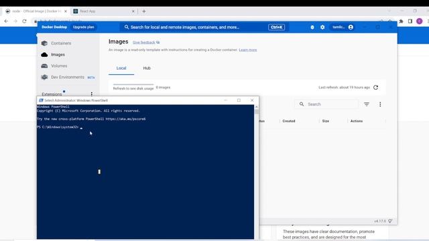Screen dimensions: 429x241
Task: Maximize the PowerShell window
Action: tap(239, 100)
